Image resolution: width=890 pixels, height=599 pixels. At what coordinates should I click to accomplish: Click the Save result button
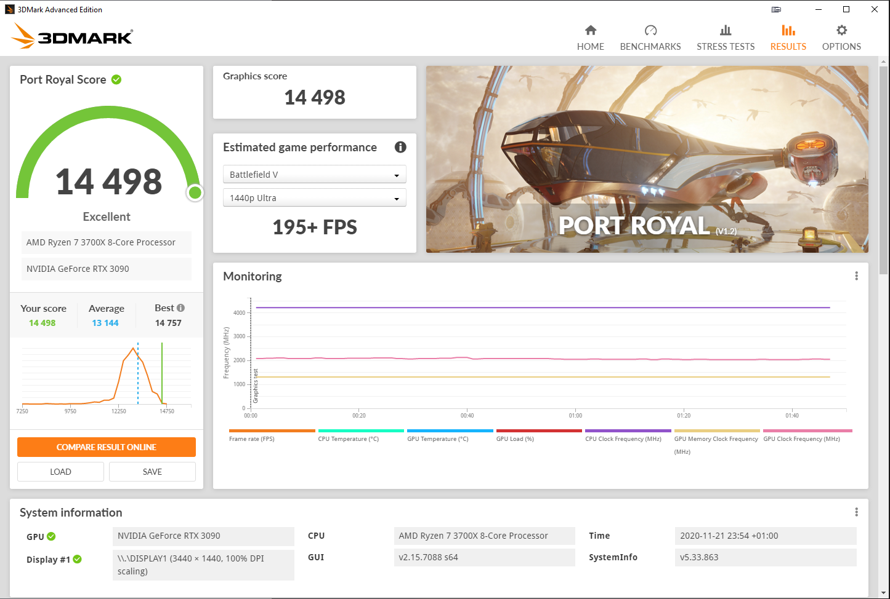point(152,472)
